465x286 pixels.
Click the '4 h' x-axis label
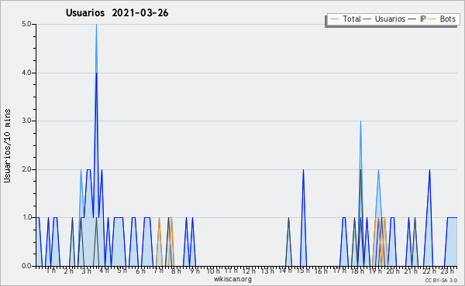[x=105, y=271]
